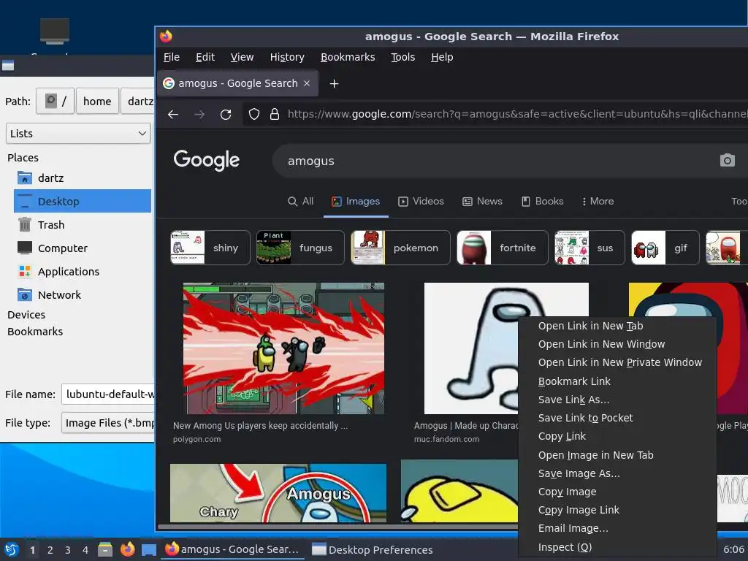This screenshot has height=561, width=748.
Task: Open a new tab with plus icon
Action: tap(334, 83)
